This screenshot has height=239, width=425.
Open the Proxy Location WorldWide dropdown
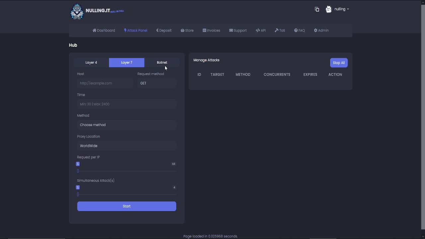pyautogui.click(x=127, y=146)
